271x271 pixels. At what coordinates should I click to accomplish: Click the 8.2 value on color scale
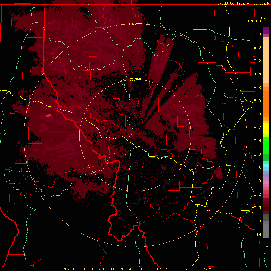click(x=257, y=61)
